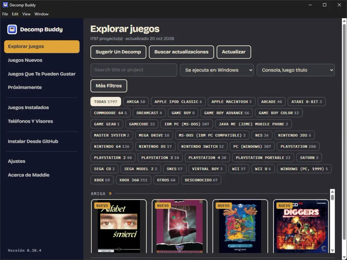Viewport: 347px width, 260px height.
Task: Click the inner game list scrollbar down arrow
Action: click(x=332, y=251)
